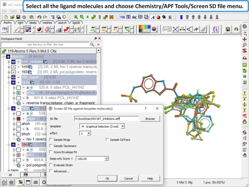Switch to the meshes tab
The image size is (249, 187).
click(47, 23)
